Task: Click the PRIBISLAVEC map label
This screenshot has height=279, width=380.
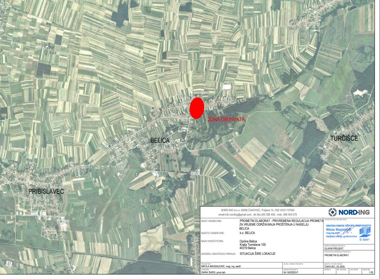Action: click(x=46, y=191)
